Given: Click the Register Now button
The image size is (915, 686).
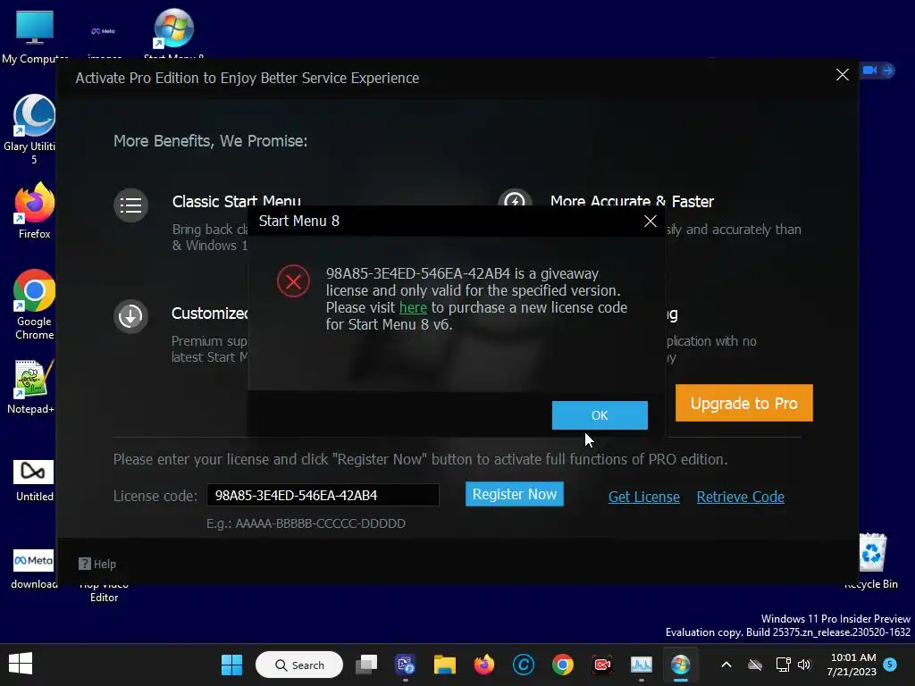Looking at the screenshot, I should (x=514, y=494).
